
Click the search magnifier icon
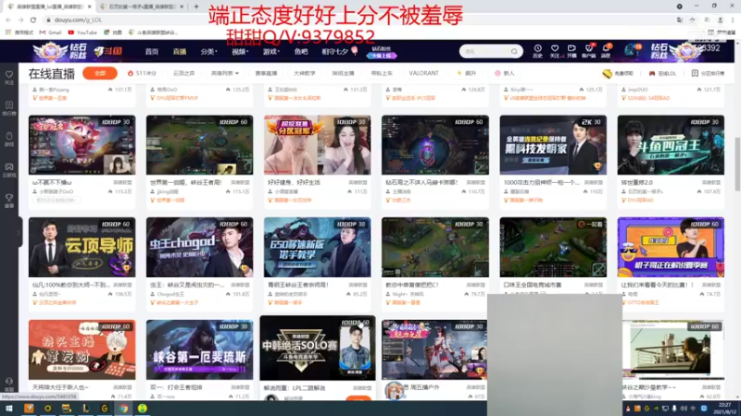click(514, 51)
